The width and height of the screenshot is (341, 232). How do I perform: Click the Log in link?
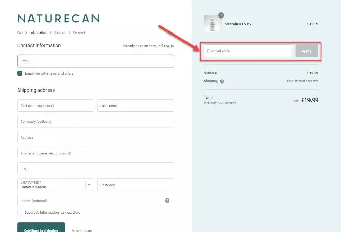coord(169,46)
